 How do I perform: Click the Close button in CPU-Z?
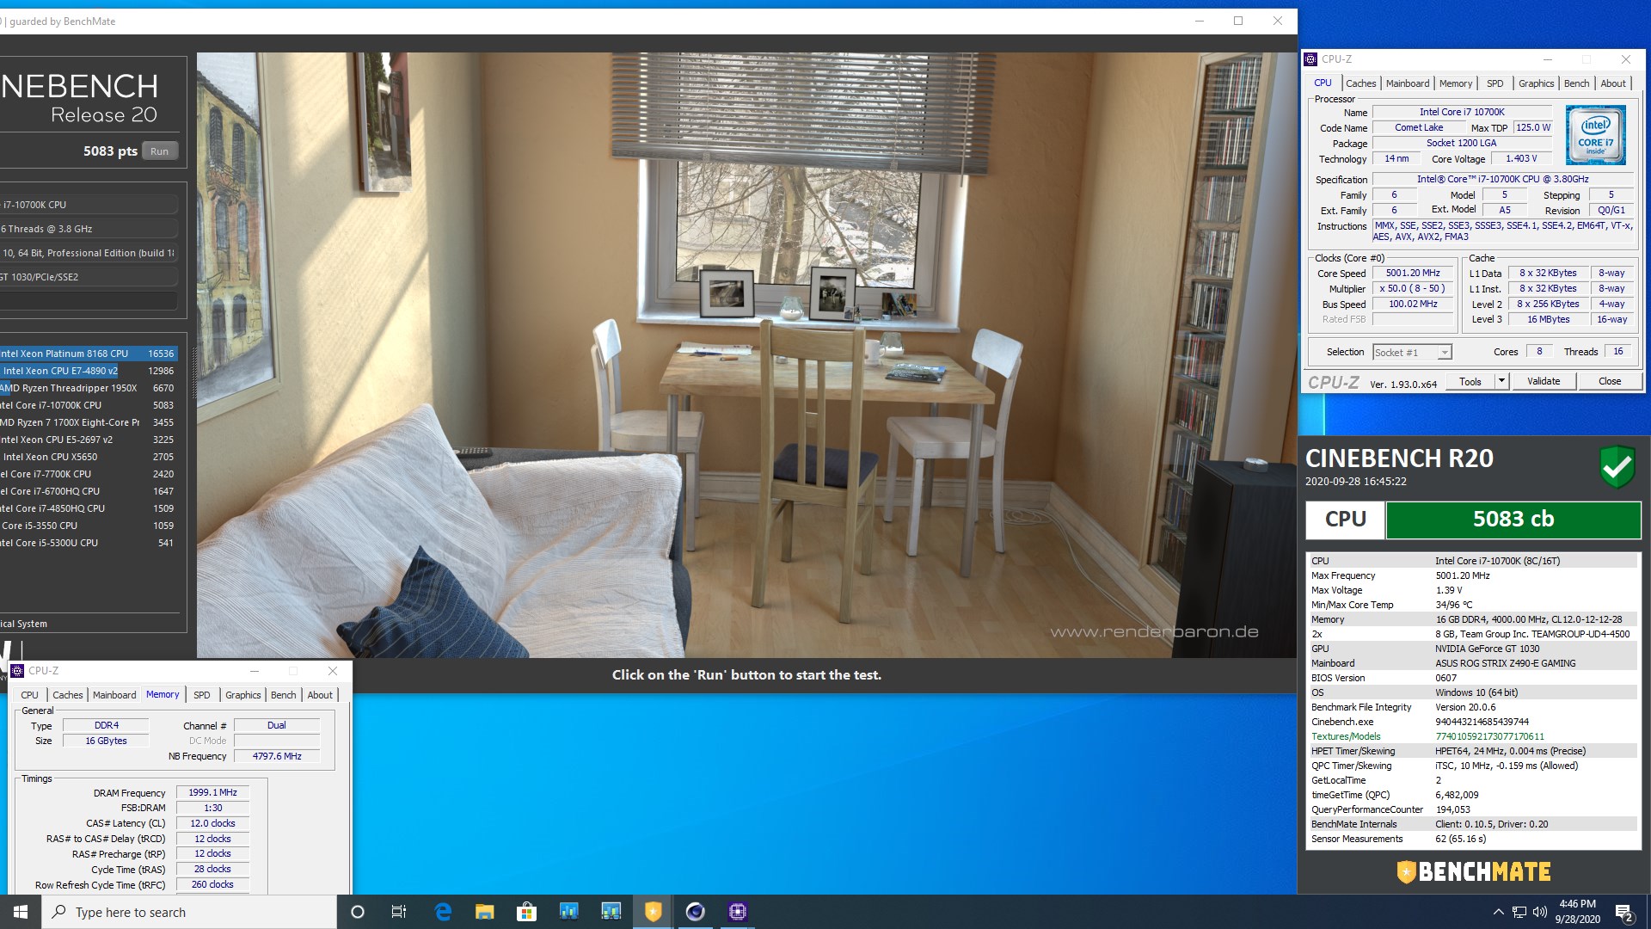click(x=1610, y=381)
